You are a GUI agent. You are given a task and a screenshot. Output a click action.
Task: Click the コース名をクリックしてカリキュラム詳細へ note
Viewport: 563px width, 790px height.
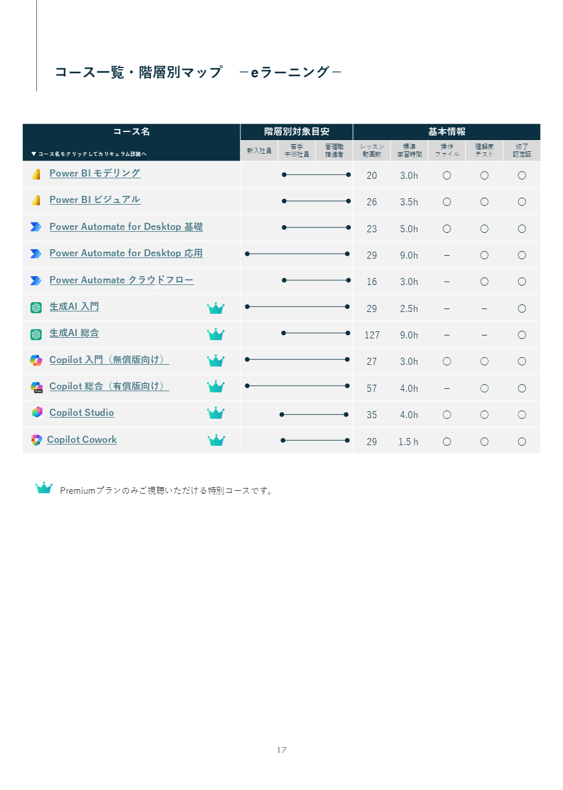[89, 154]
